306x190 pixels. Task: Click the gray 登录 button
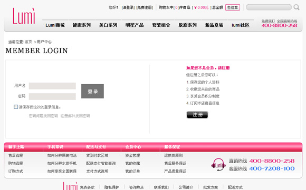[x=92, y=91]
